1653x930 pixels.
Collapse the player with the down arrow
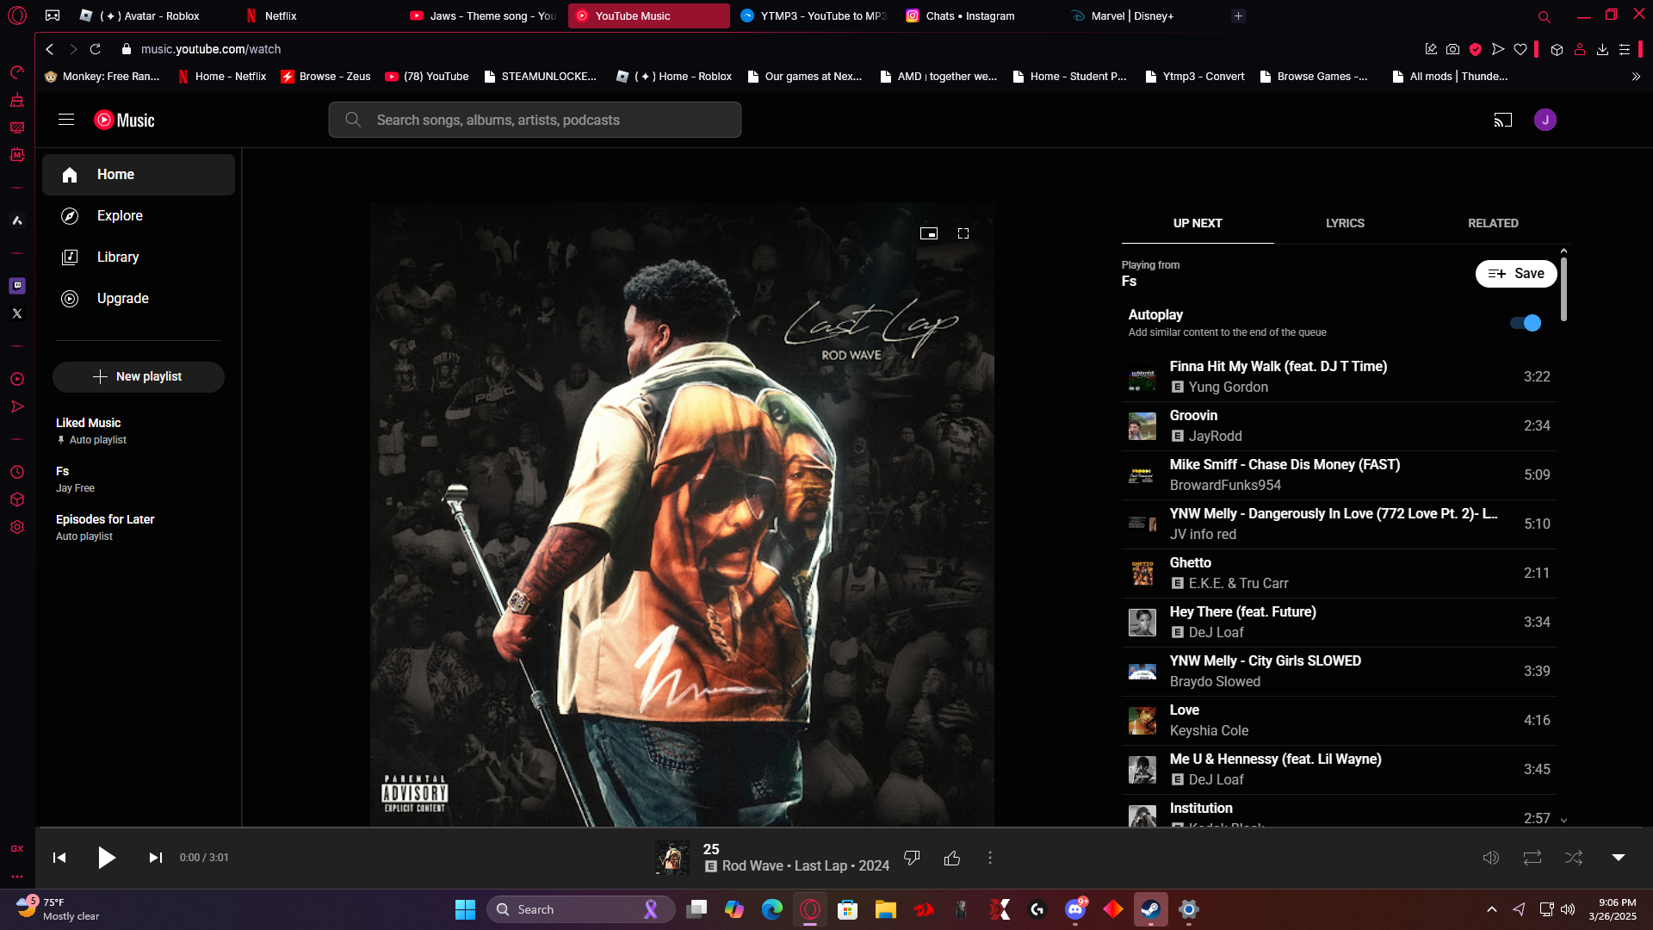point(1618,858)
